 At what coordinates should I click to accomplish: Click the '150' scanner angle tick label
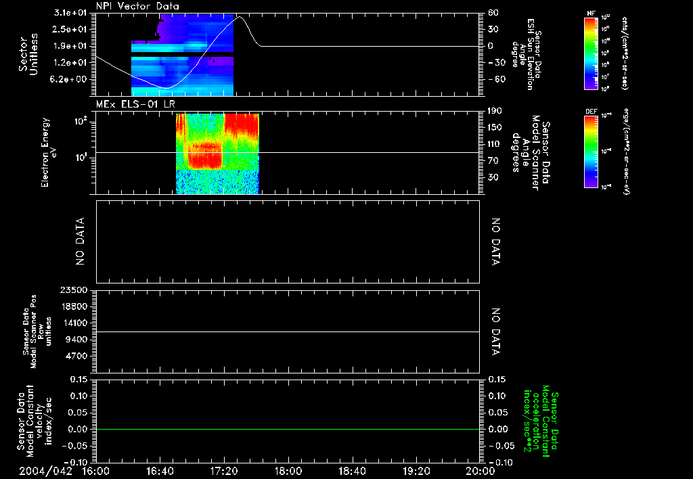495,127
